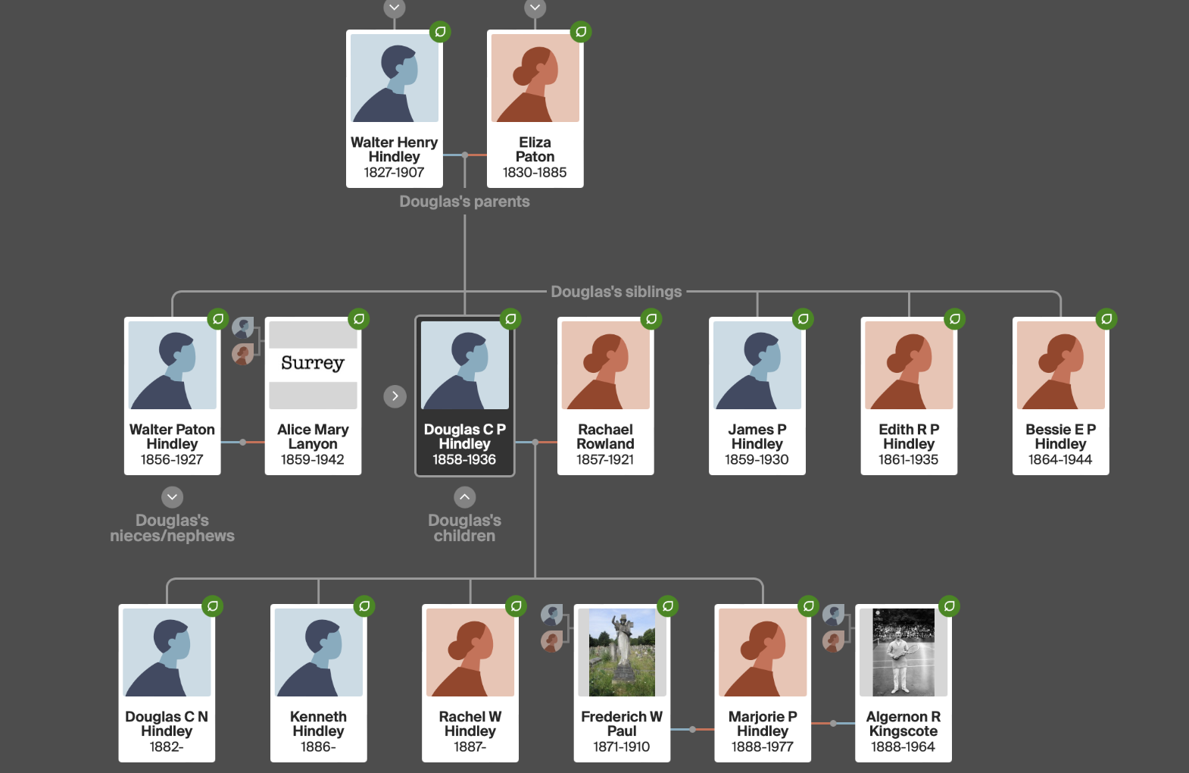The image size is (1189, 773).
Task: Open the leaf hint on Rachael Rowland's card
Action: 651,319
